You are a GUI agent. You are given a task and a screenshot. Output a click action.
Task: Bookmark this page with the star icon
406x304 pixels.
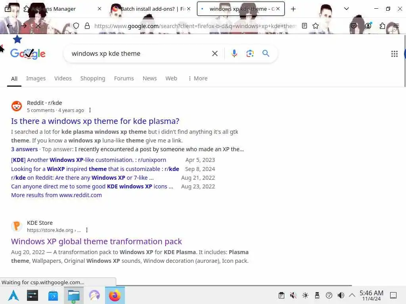pos(315,26)
